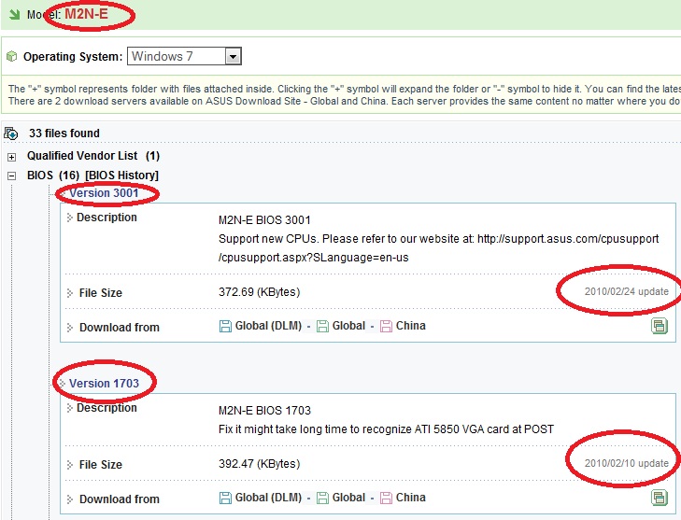Click the Version 1703 heading
Image resolution: width=681 pixels, height=520 pixels.
(x=104, y=384)
